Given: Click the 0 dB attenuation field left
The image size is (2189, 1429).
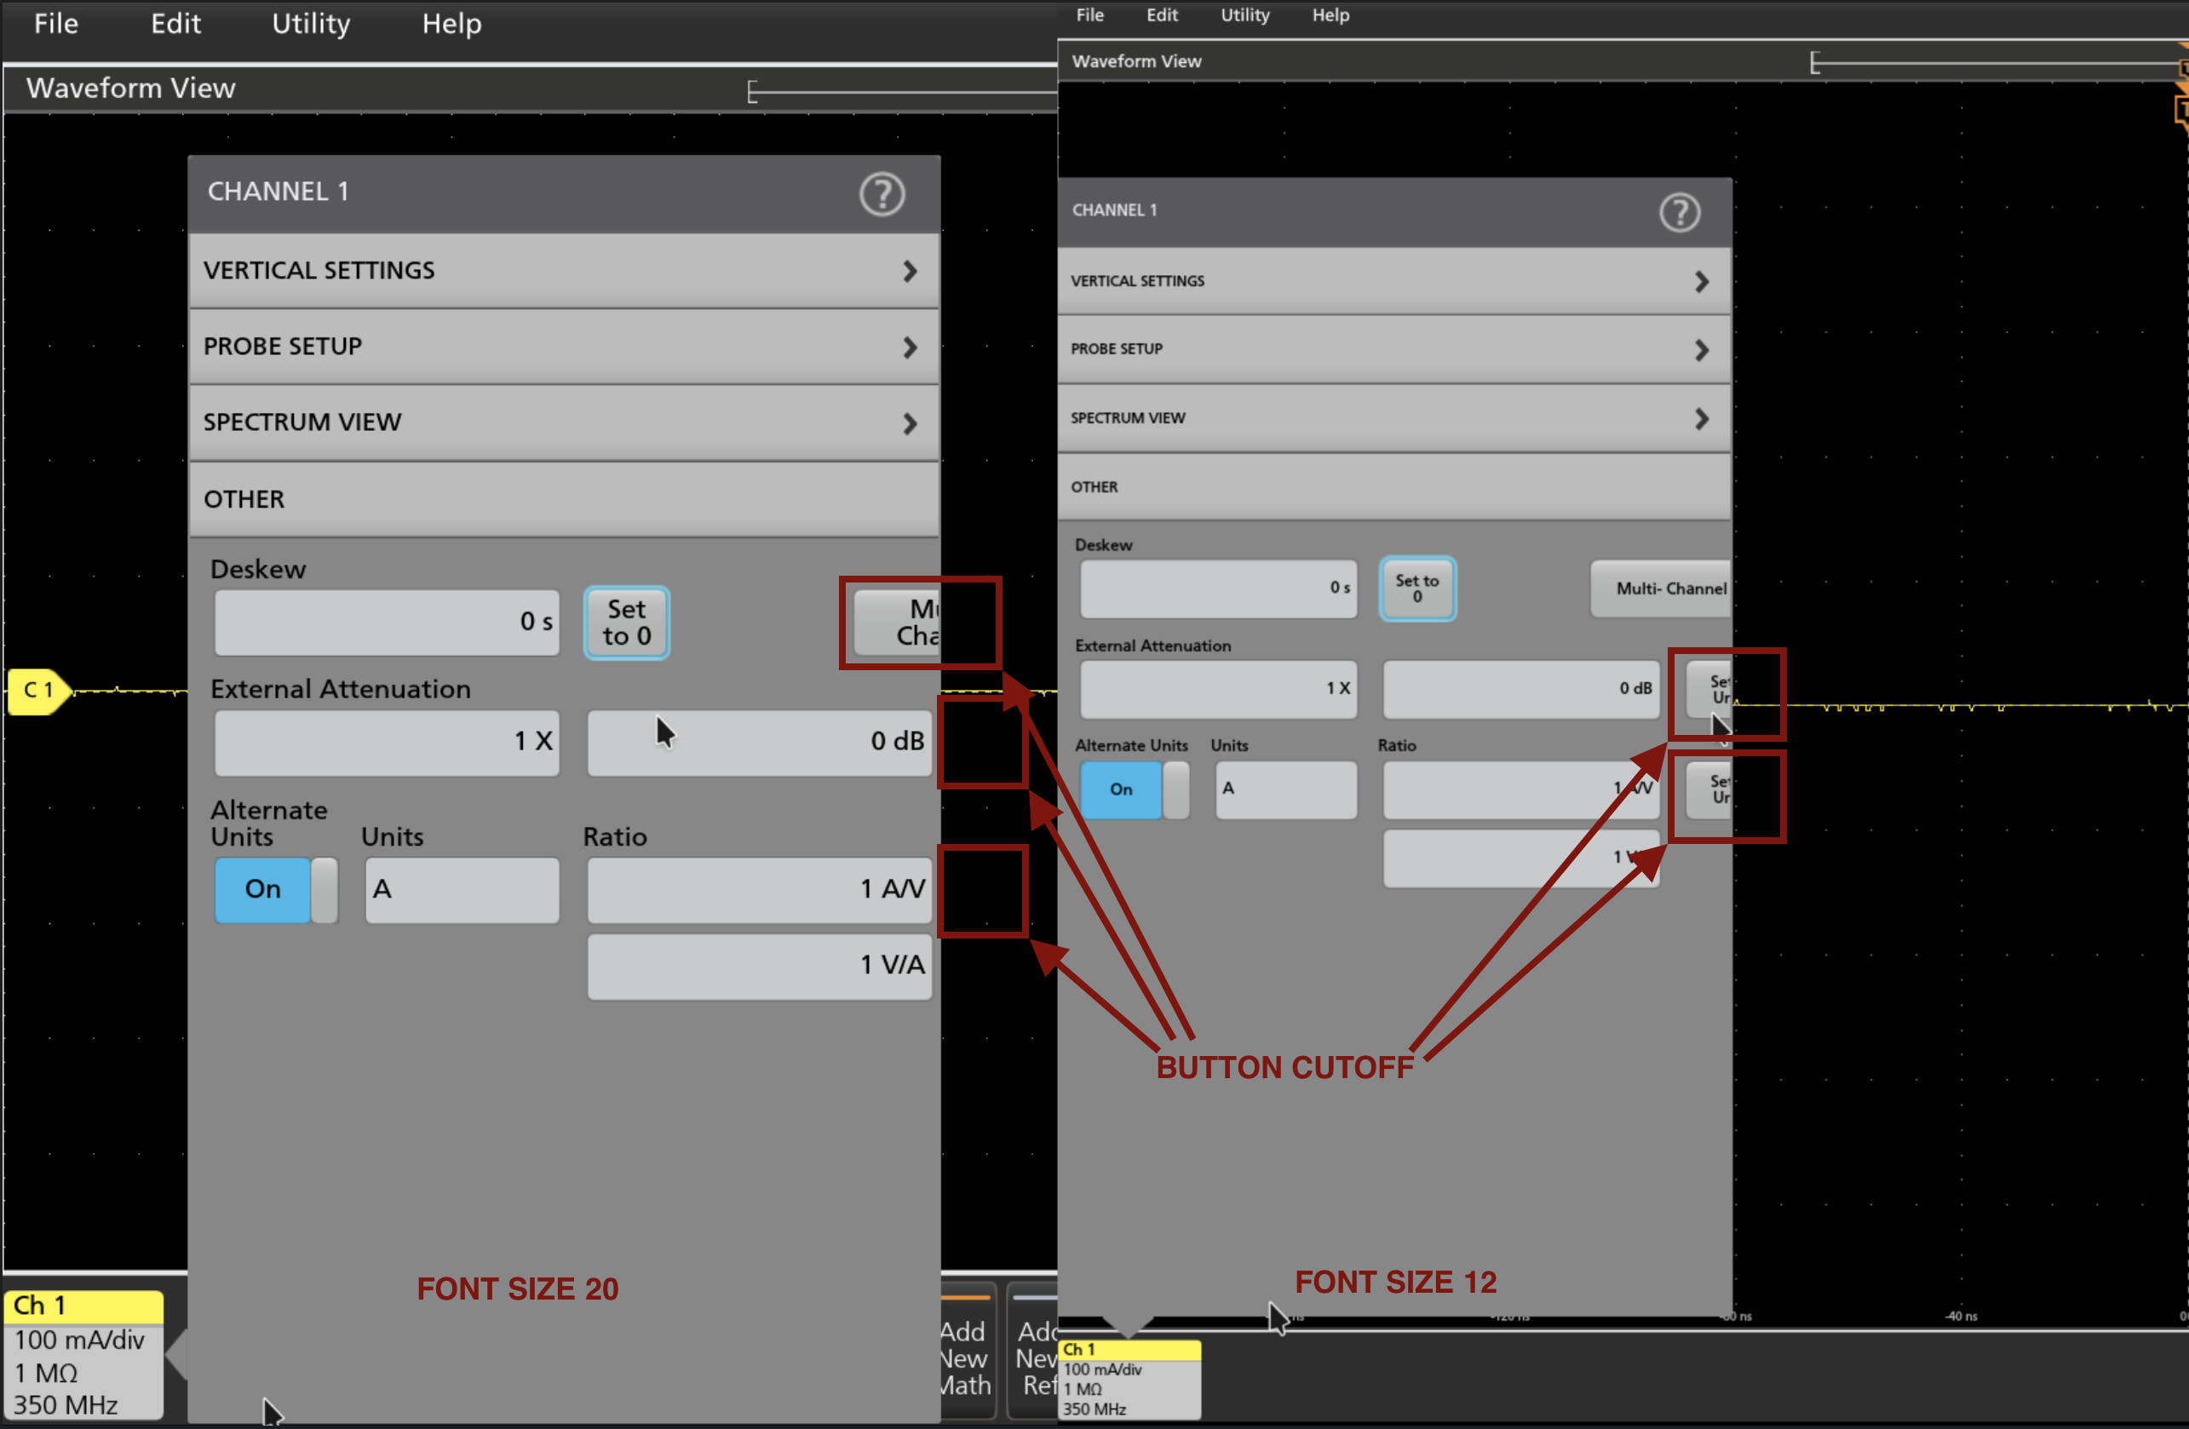Looking at the screenshot, I should (x=759, y=741).
